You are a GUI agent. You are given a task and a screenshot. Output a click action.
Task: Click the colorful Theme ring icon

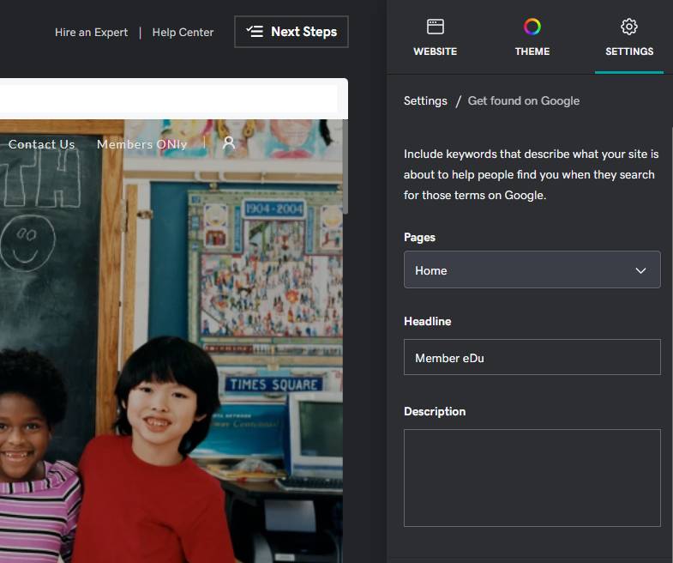point(532,27)
